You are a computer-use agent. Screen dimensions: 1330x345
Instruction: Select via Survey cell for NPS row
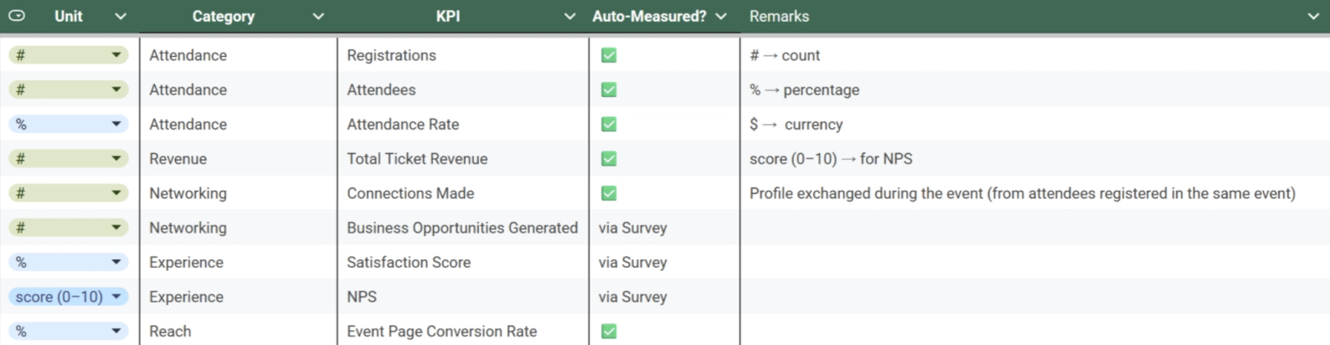pyautogui.click(x=664, y=297)
